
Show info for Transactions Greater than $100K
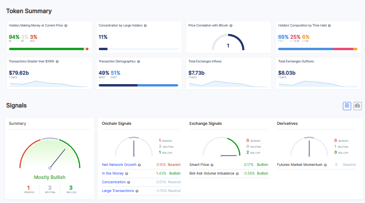[58, 62]
